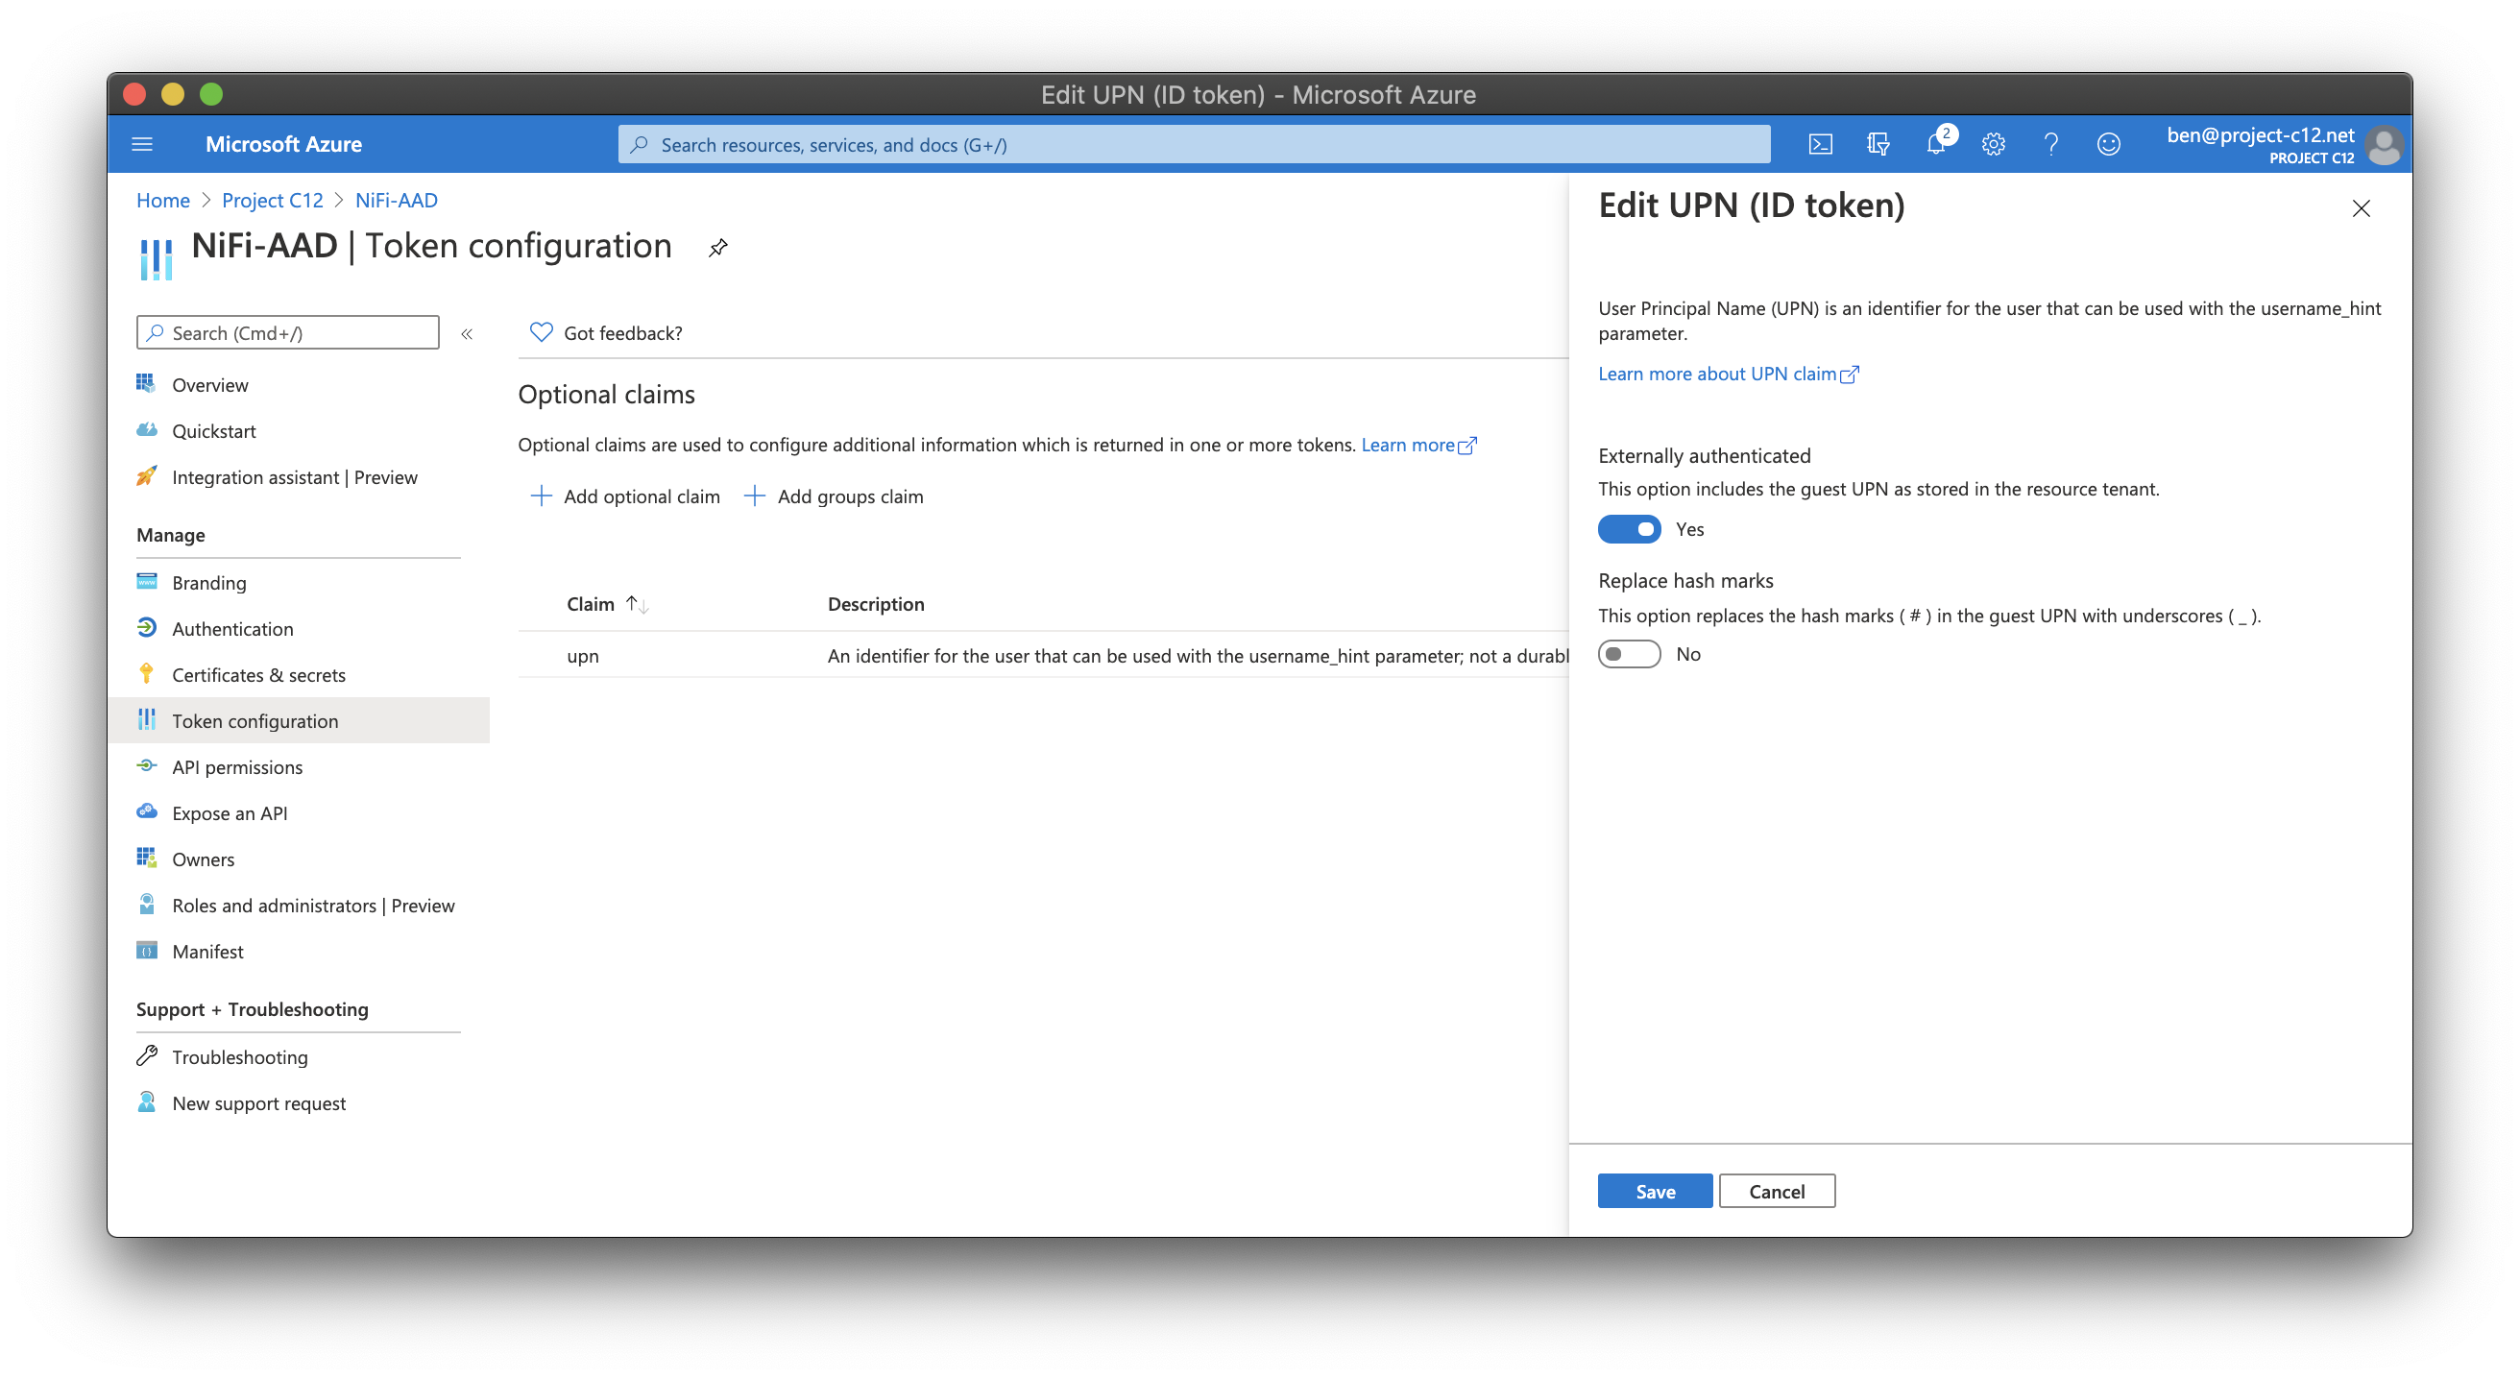Click the Directory and subscription filter icon
Screen dimensions: 2520x1379
pos(1878,145)
